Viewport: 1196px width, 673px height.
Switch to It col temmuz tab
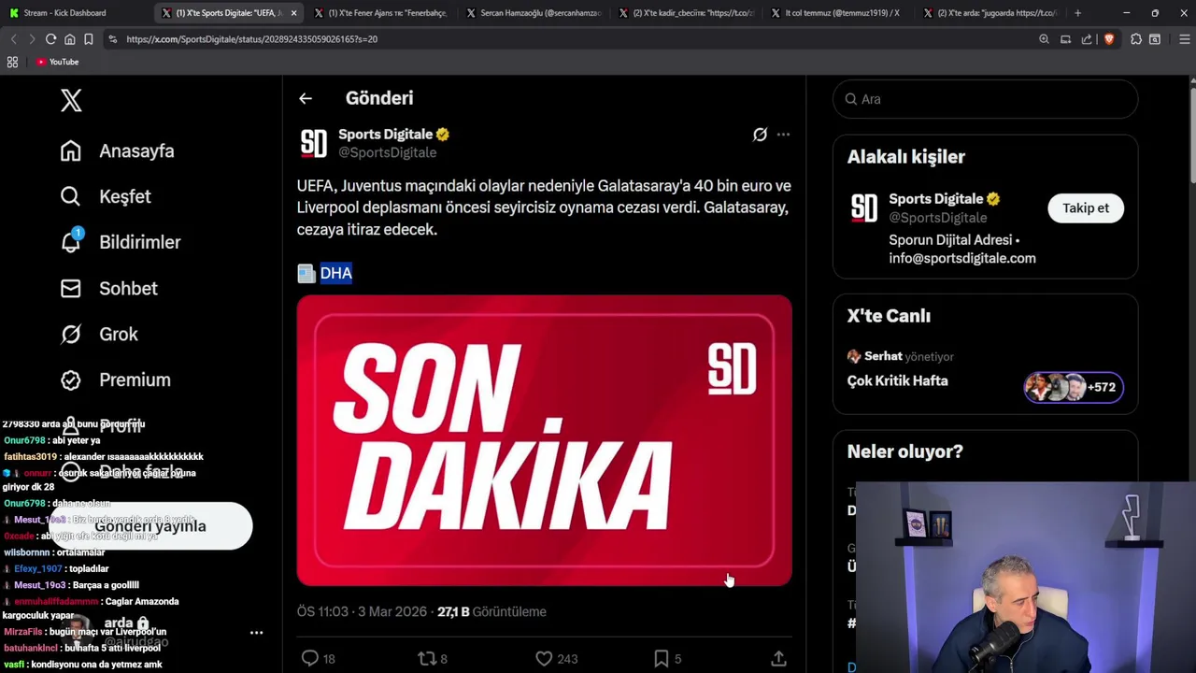(837, 13)
